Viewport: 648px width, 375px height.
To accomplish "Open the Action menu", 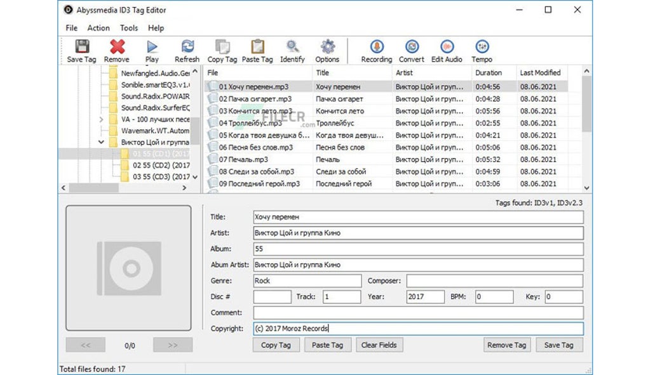I will (98, 28).
